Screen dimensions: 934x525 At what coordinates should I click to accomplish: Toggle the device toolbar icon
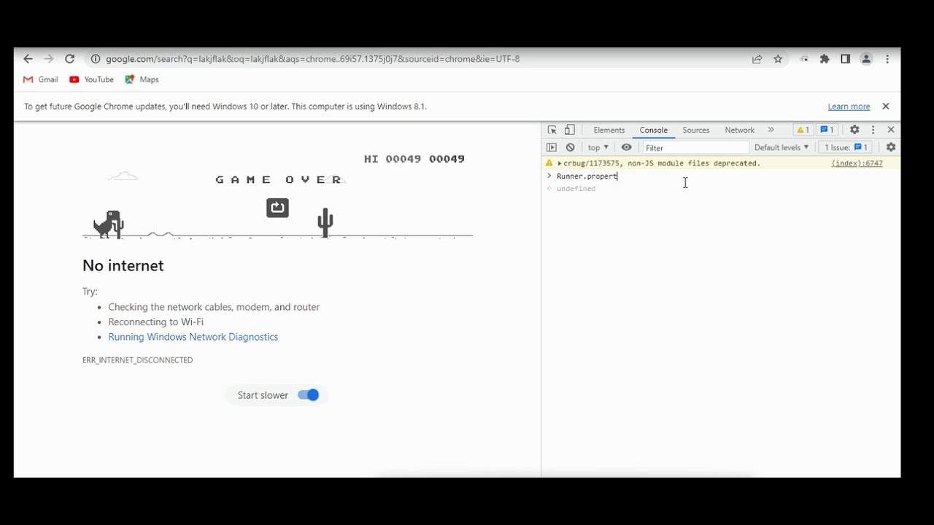click(570, 130)
